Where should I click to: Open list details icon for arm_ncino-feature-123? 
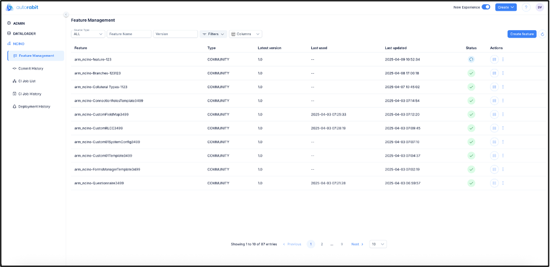coord(494,59)
